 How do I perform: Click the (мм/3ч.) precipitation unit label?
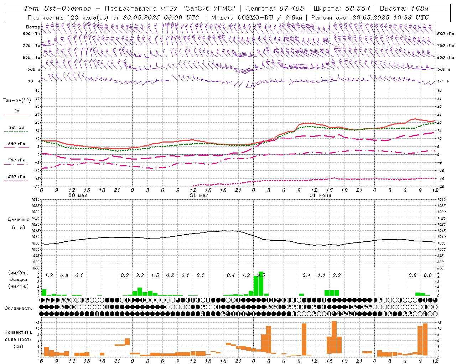[x=19, y=273]
